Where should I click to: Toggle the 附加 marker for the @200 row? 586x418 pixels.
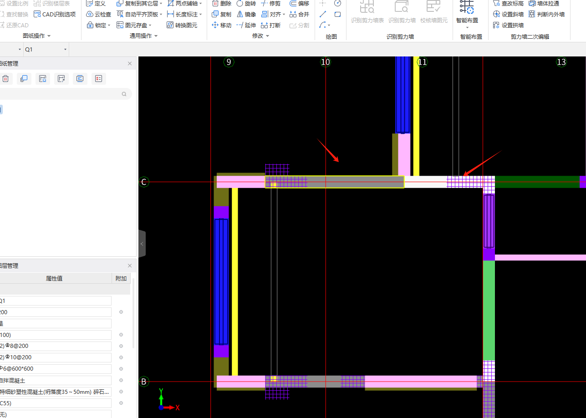121,312
